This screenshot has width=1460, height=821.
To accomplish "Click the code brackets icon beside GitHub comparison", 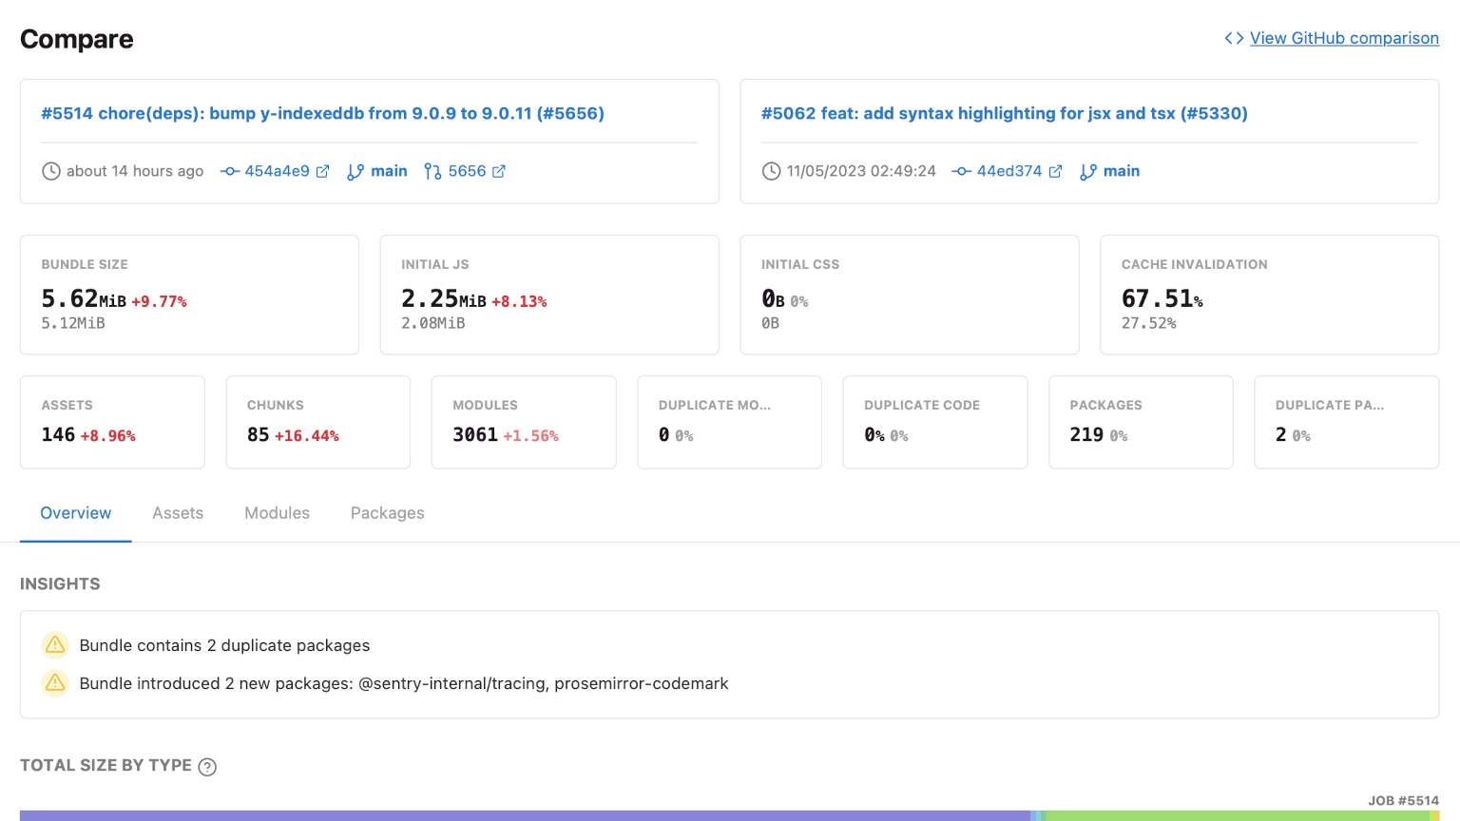I will 1234,38.
